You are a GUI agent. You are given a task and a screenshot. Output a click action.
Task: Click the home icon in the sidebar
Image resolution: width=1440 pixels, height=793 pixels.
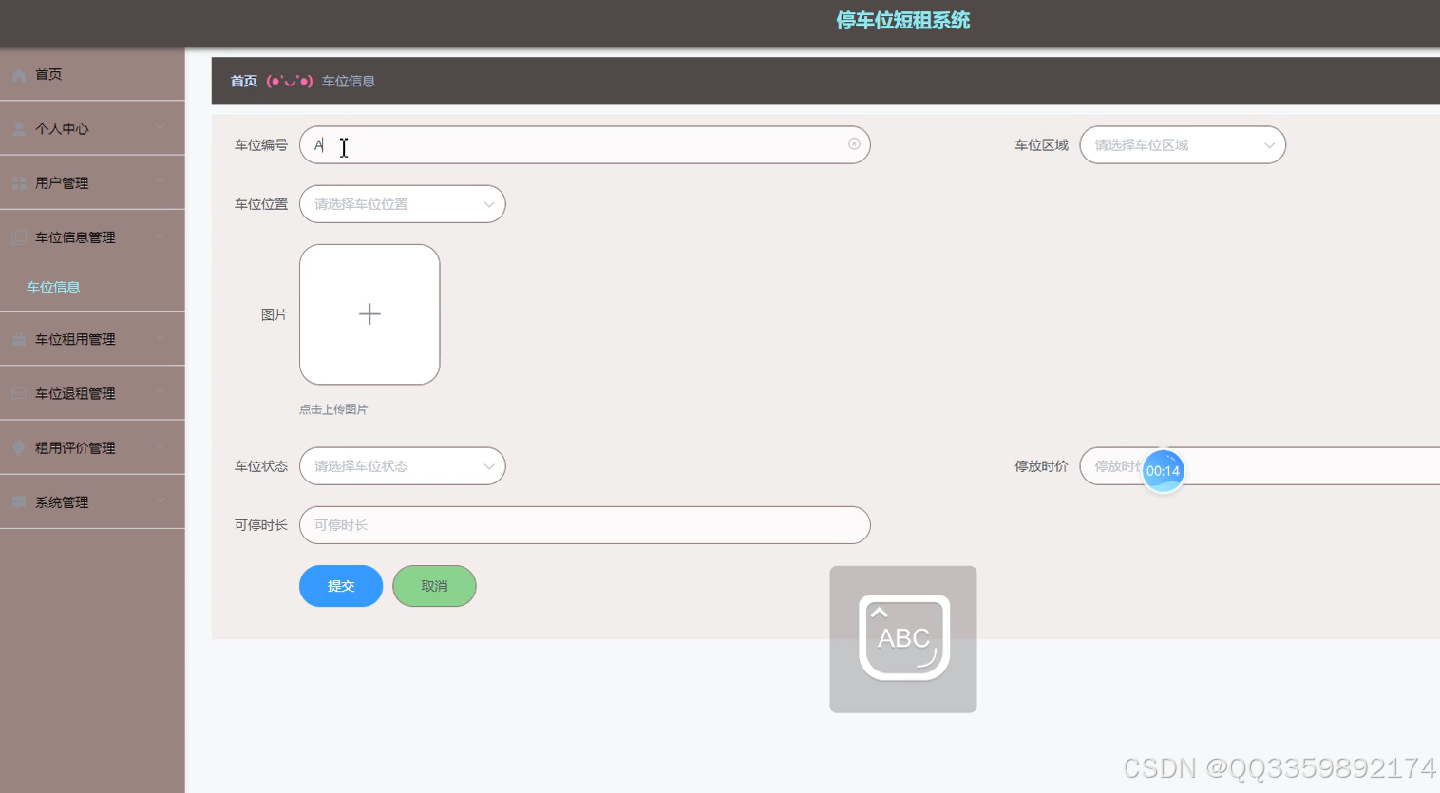pos(19,75)
